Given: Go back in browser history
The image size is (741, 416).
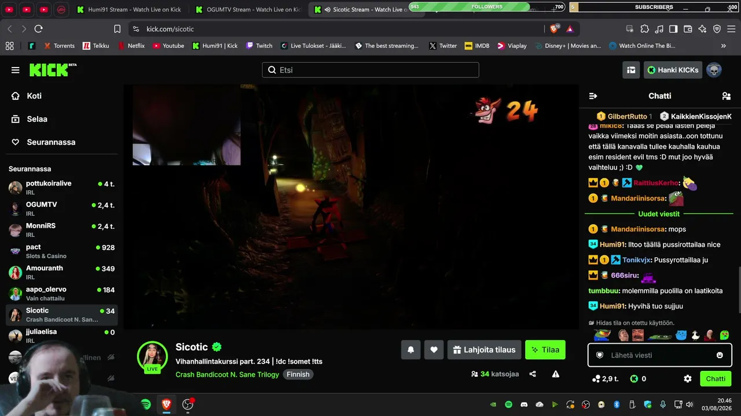Looking at the screenshot, I should (x=10, y=29).
